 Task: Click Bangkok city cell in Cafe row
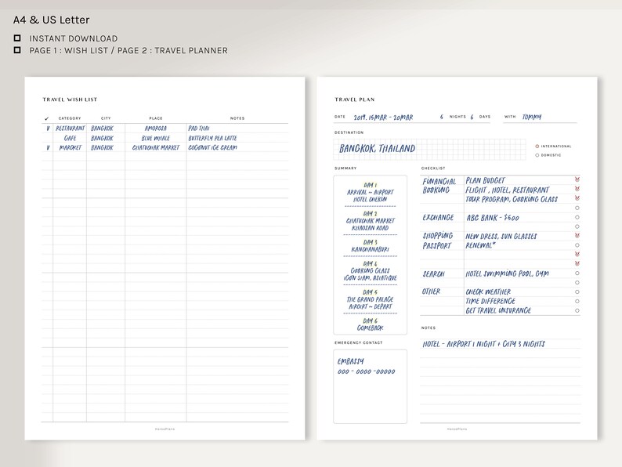[102, 138]
